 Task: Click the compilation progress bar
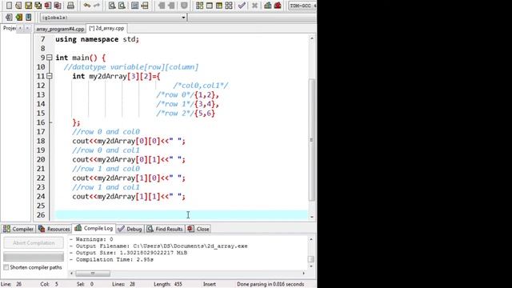[34, 256]
